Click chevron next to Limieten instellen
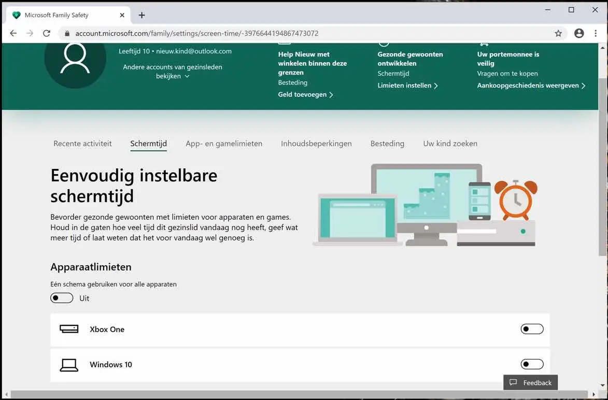This screenshot has height=400, width=608. 436,86
